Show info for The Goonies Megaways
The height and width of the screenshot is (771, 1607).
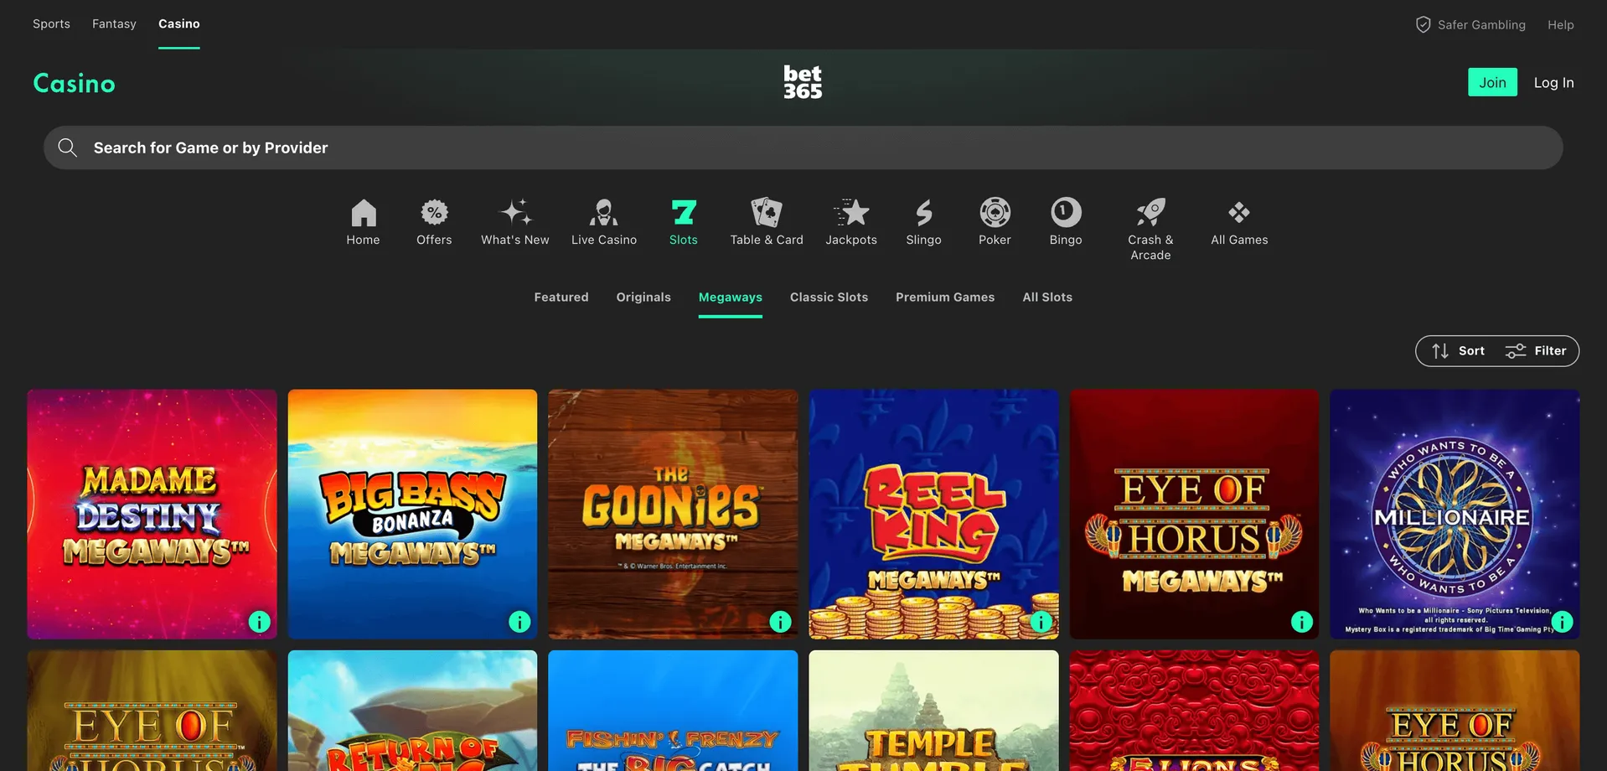click(780, 622)
